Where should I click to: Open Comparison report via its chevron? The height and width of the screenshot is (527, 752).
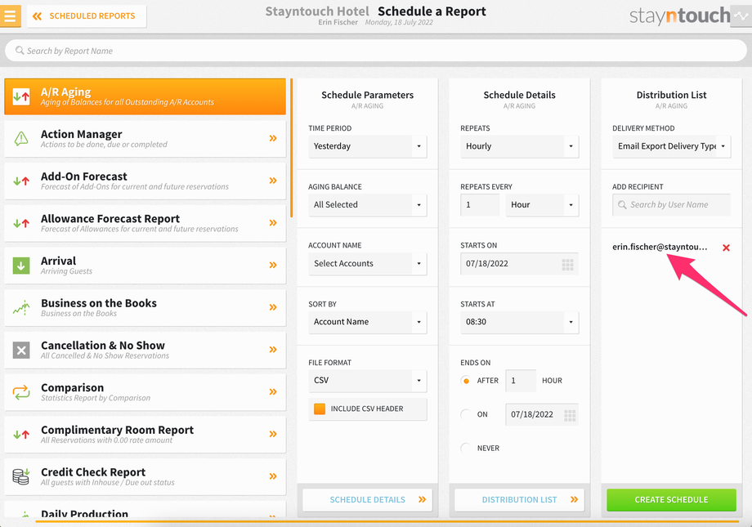tap(273, 391)
